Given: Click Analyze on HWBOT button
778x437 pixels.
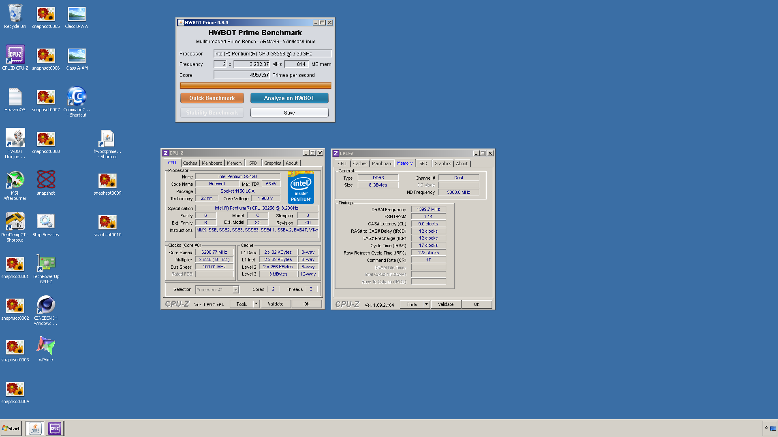Looking at the screenshot, I should 289,98.
